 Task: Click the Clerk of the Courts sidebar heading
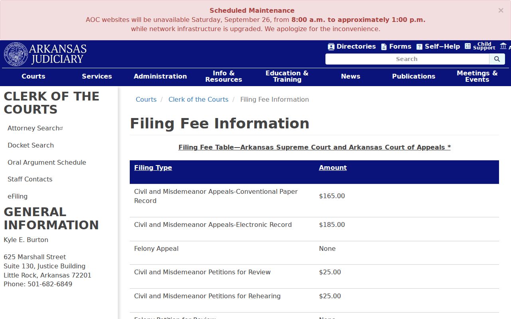coord(51,103)
